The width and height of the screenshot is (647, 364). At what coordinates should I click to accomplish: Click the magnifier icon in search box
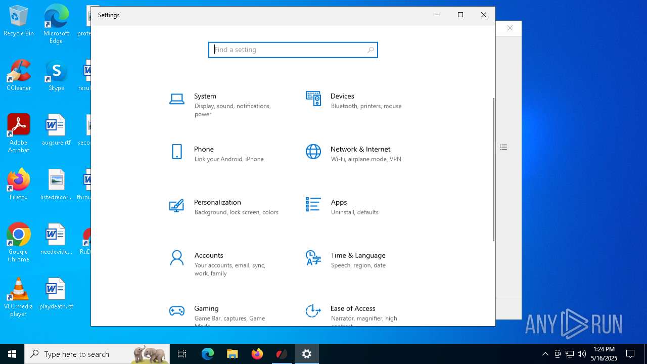coord(371,50)
